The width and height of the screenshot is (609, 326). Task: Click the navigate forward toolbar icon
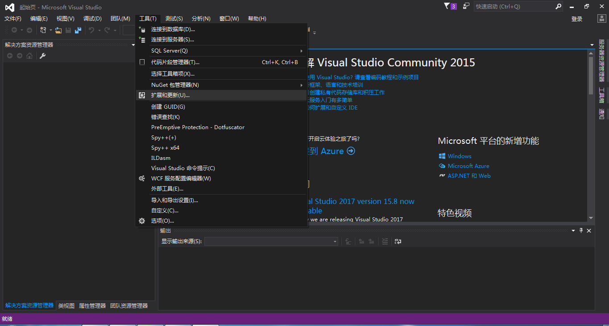coord(29,30)
